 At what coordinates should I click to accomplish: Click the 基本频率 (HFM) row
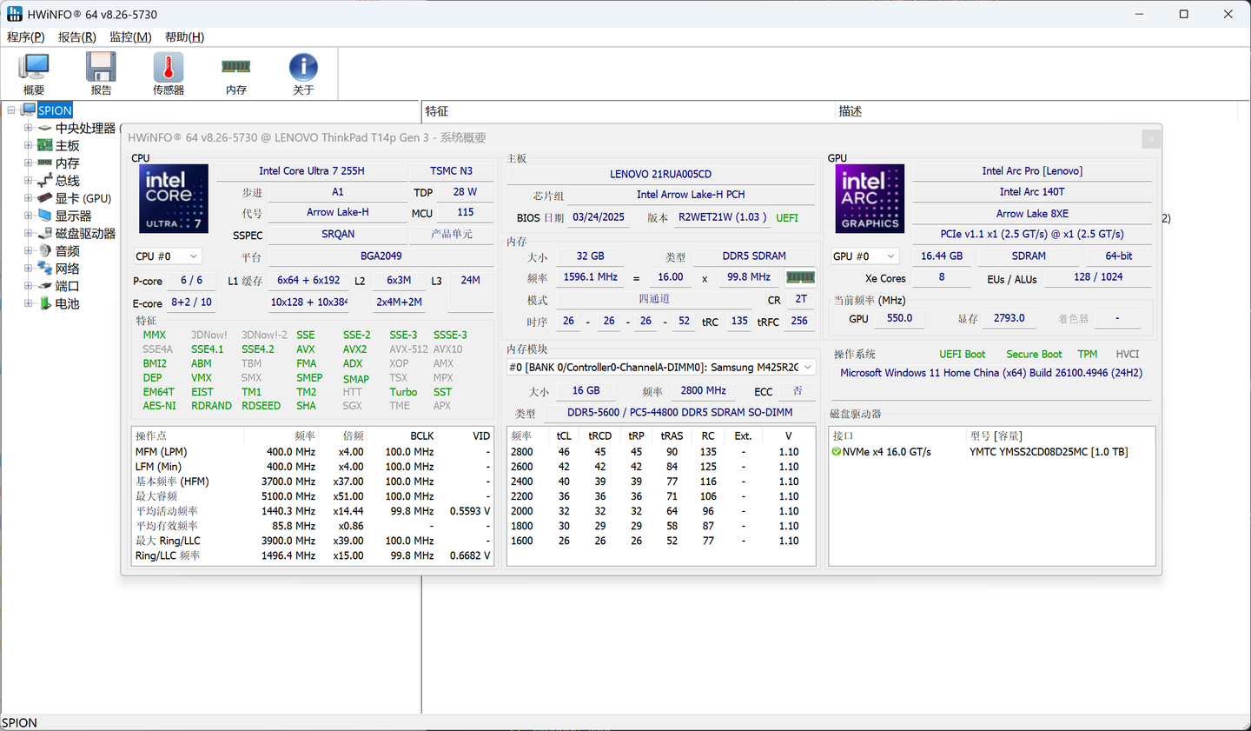tap(313, 482)
